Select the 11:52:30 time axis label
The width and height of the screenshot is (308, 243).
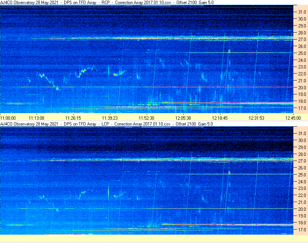(147, 118)
